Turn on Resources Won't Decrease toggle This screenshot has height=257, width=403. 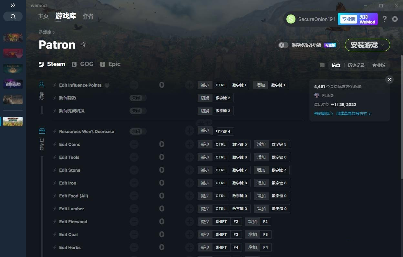[x=138, y=131]
